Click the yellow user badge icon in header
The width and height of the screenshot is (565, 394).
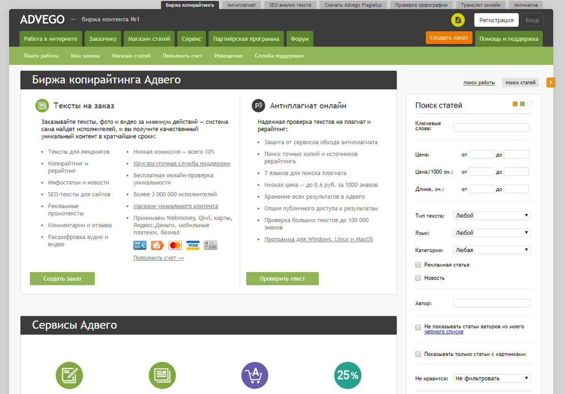[x=458, y=20]
